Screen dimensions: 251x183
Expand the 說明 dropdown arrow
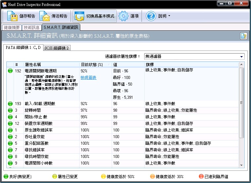(x=169, y=16)
